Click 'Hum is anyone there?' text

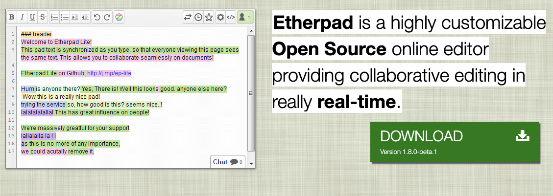[x=50, y=89]
